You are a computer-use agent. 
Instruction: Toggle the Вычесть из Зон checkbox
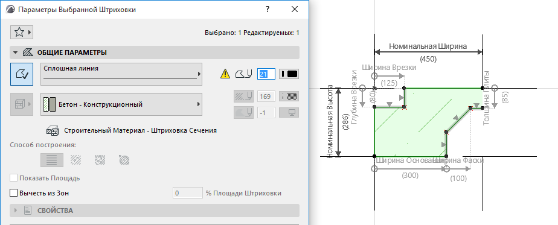(14, 193)
